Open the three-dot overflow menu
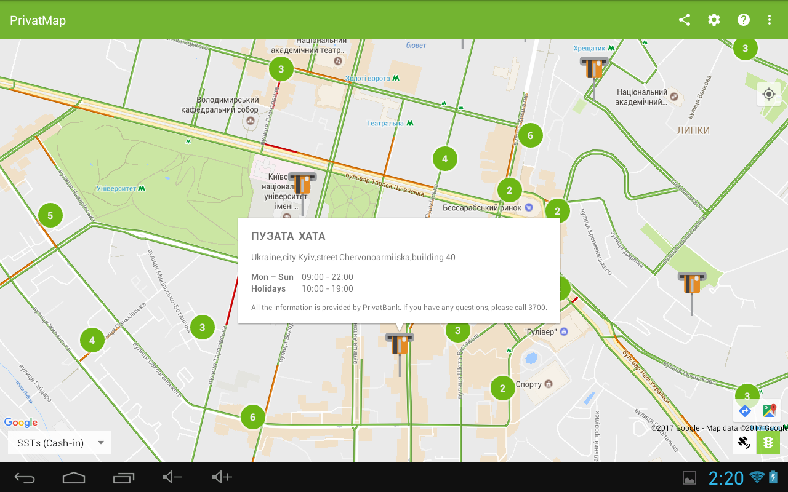788x492 pixels. click(770, 20)
